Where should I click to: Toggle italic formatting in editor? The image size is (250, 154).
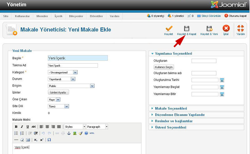click(22, 127)
